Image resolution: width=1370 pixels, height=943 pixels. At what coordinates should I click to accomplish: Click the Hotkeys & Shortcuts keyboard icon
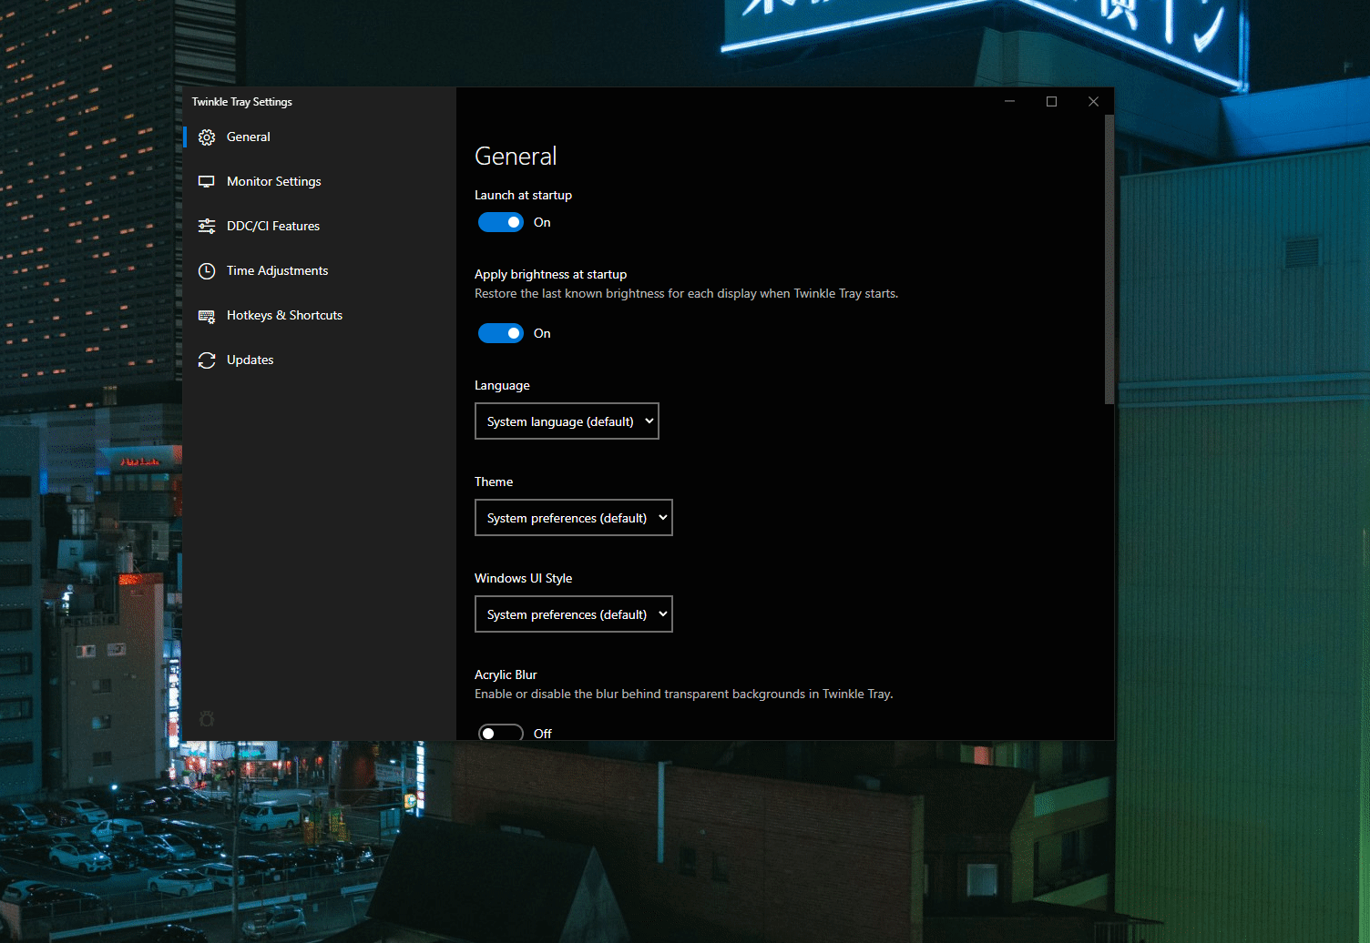coord(207,316)
